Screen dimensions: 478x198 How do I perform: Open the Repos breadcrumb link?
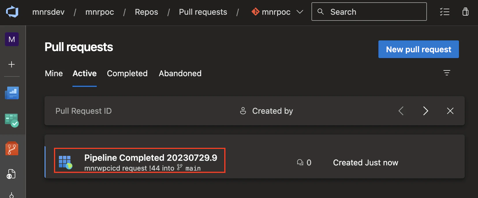click(x=146, y=12)
